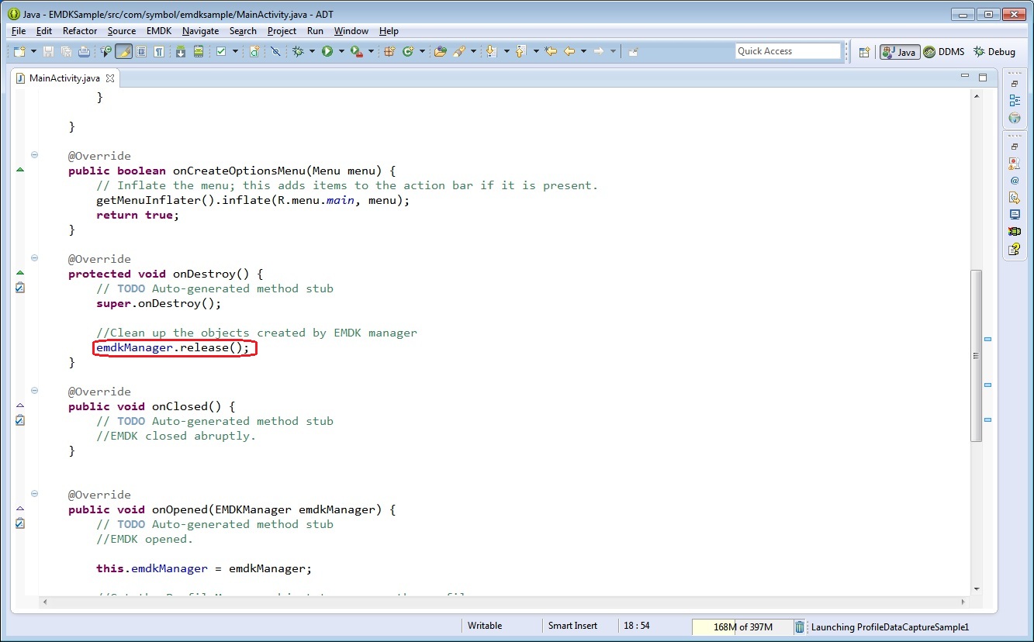Toggle Show Whitespace Characters pilcrow button
Viewport: 1034px width, 642px height.
click(159, 51)
